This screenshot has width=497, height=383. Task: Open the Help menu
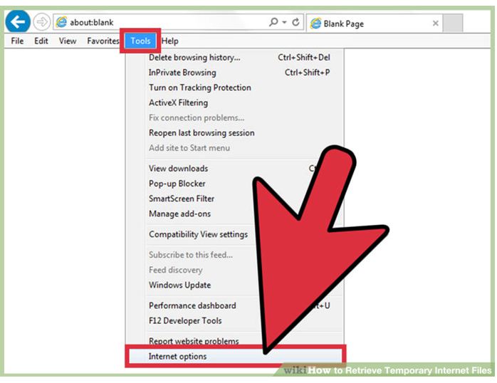click(170, 41)
